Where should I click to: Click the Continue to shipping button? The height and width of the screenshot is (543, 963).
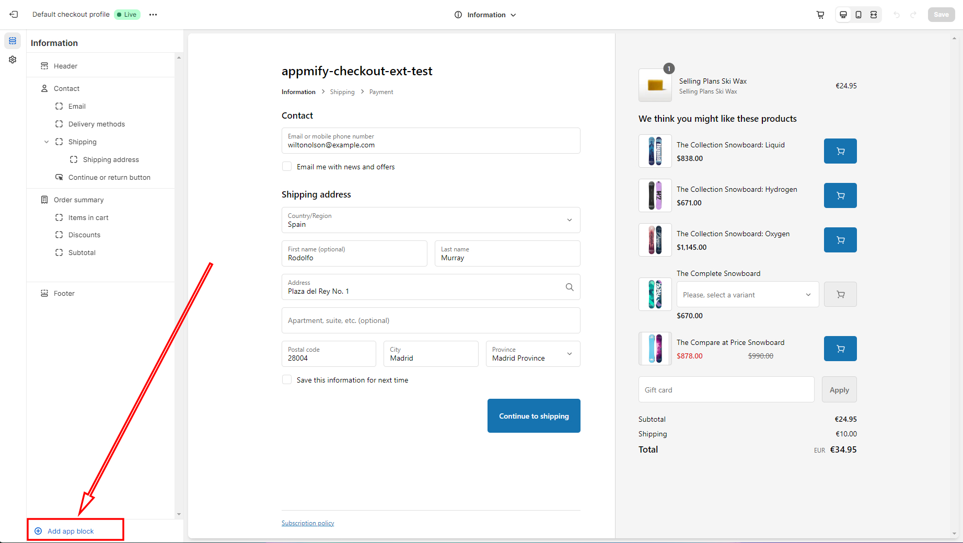tap(533, 416)
